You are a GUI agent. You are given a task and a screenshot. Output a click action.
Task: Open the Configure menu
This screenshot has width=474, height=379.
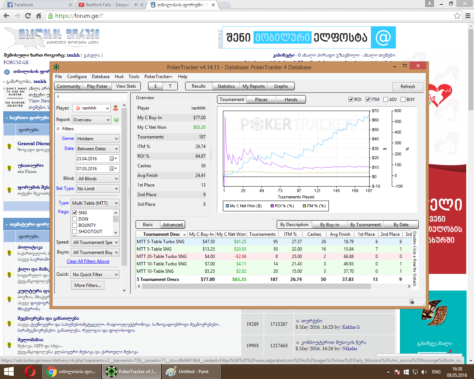(77, 77)
